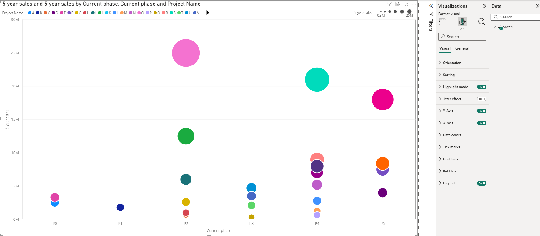This screenshot has width=540, height=236.
Task: Click the Format visual heading text
Action: pos(449,14)
